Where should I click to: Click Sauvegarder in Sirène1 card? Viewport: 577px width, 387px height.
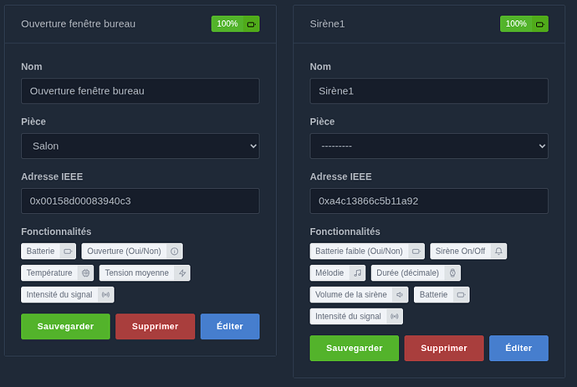click(355, 348)
